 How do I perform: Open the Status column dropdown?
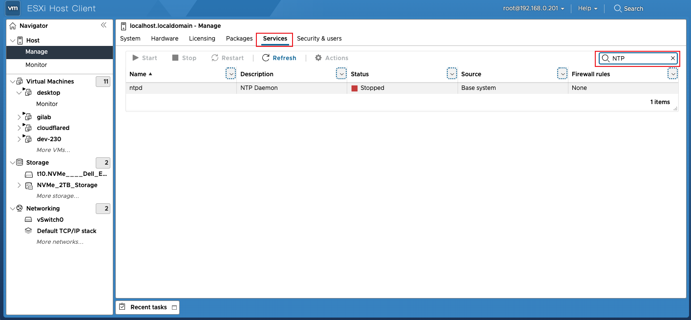(452, 74)
